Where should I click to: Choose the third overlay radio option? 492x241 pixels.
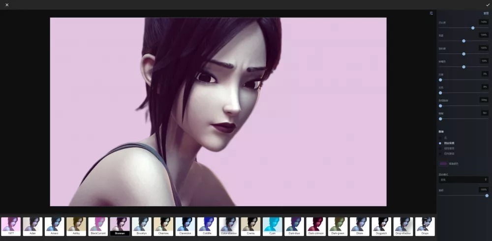pos(440,148)
